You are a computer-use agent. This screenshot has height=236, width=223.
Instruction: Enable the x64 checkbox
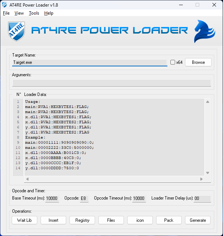pos(173,62)
